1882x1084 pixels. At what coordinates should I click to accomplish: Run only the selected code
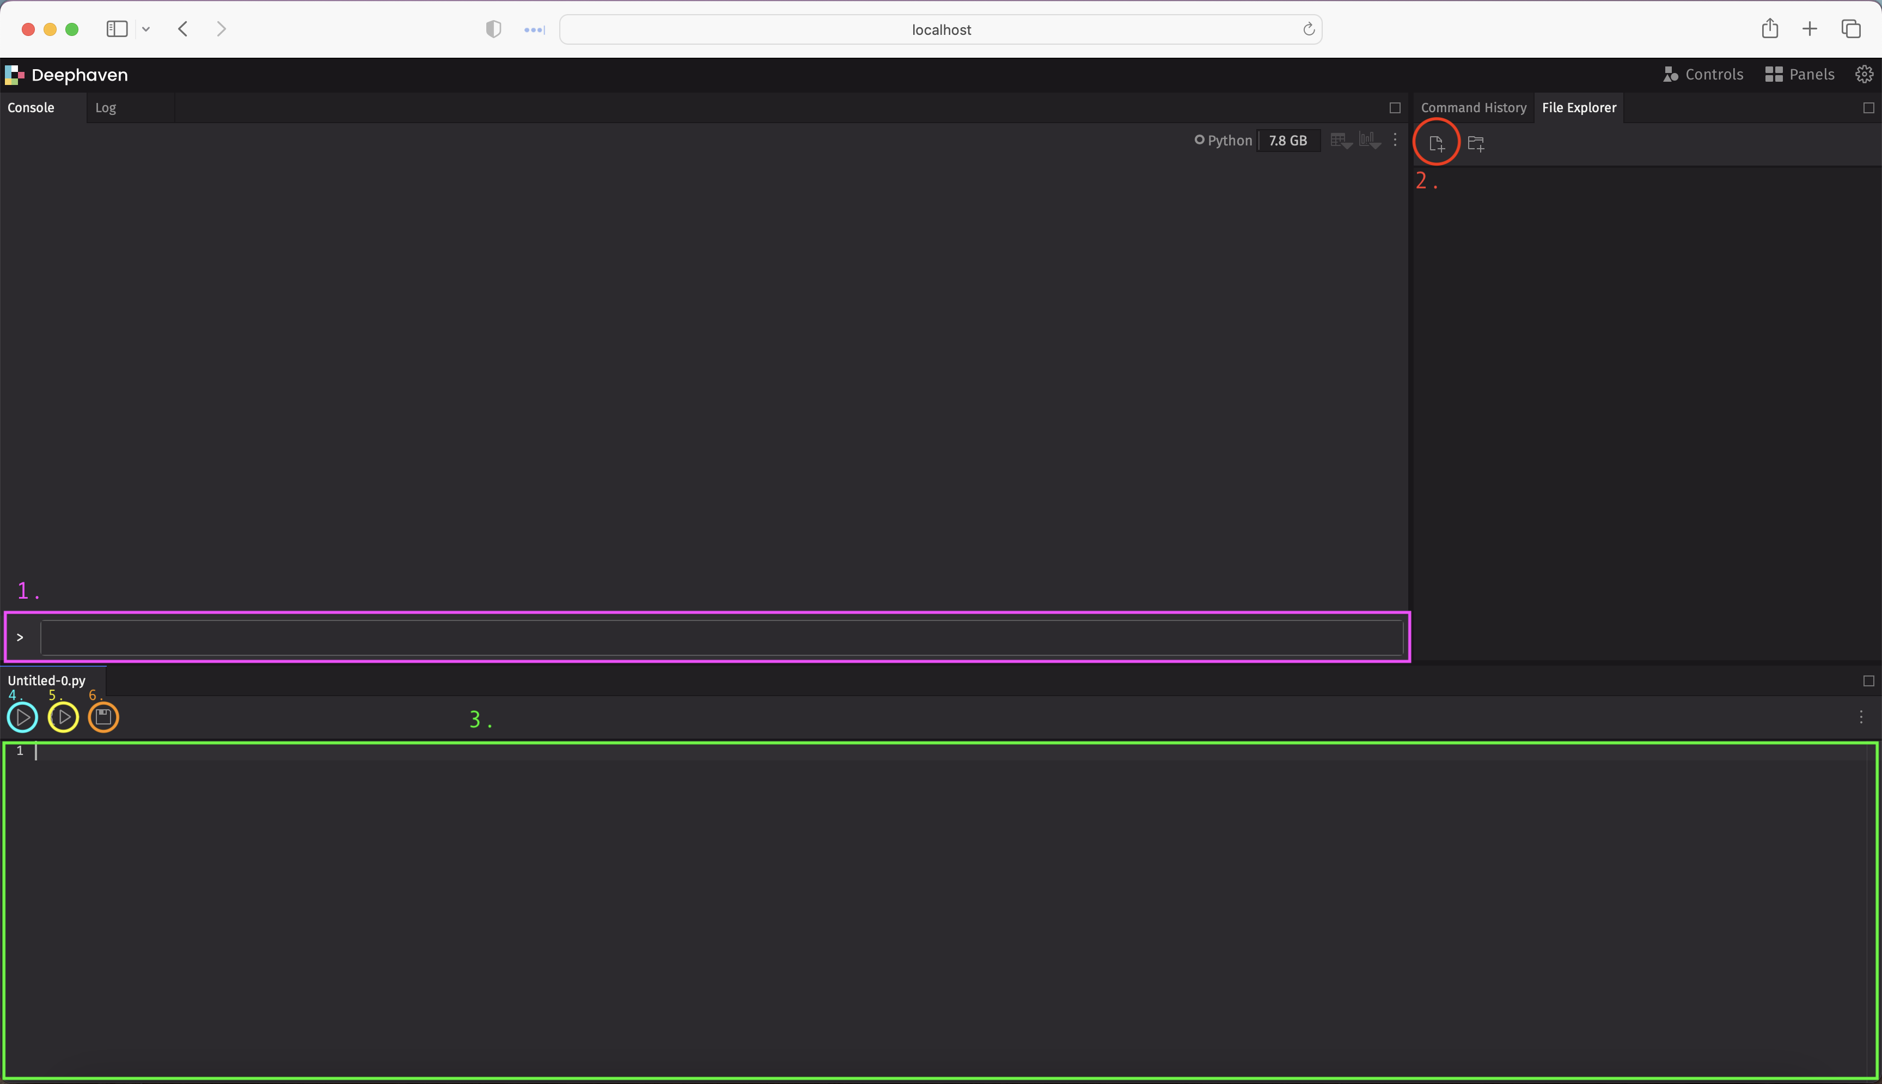pyautogui.click(x=63, y=717)
